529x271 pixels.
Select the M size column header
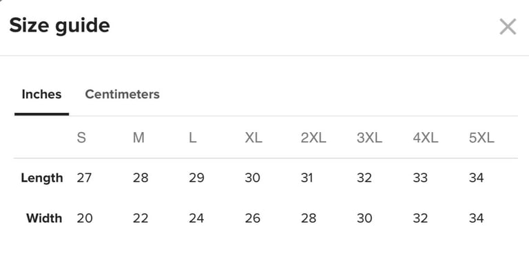pos(138,138)
